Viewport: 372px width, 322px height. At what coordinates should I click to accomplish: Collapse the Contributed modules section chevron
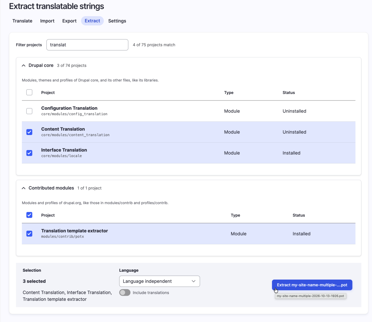point(24,188)
